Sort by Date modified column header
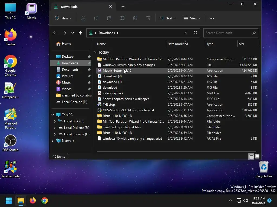 click(x=185, y=44)
